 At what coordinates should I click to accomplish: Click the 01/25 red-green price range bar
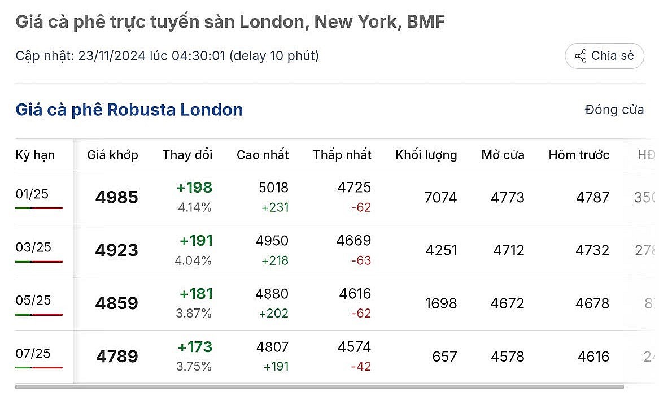(39, 208)
